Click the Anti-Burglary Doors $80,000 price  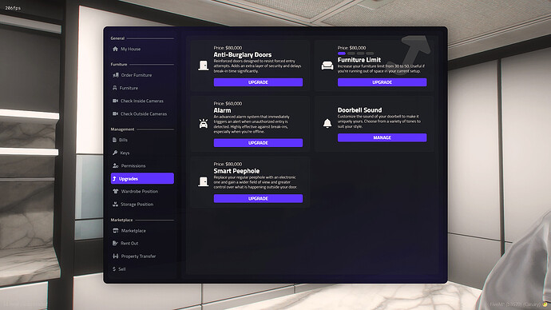click(x=228, y=48)
